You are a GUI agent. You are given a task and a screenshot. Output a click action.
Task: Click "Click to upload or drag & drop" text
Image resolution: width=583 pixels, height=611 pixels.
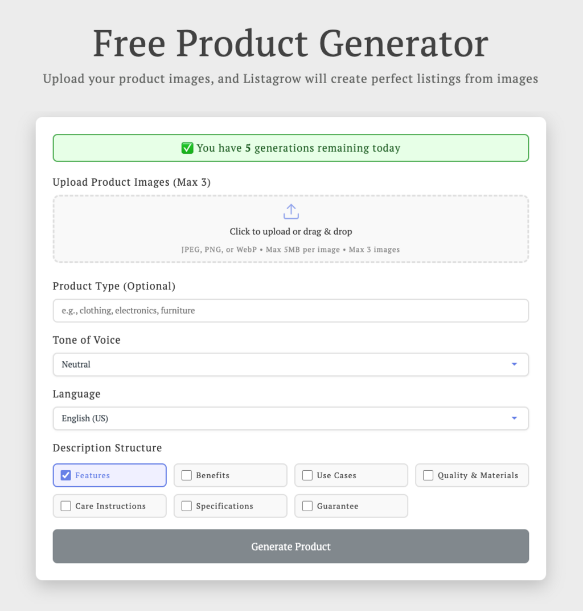[291, 232]
